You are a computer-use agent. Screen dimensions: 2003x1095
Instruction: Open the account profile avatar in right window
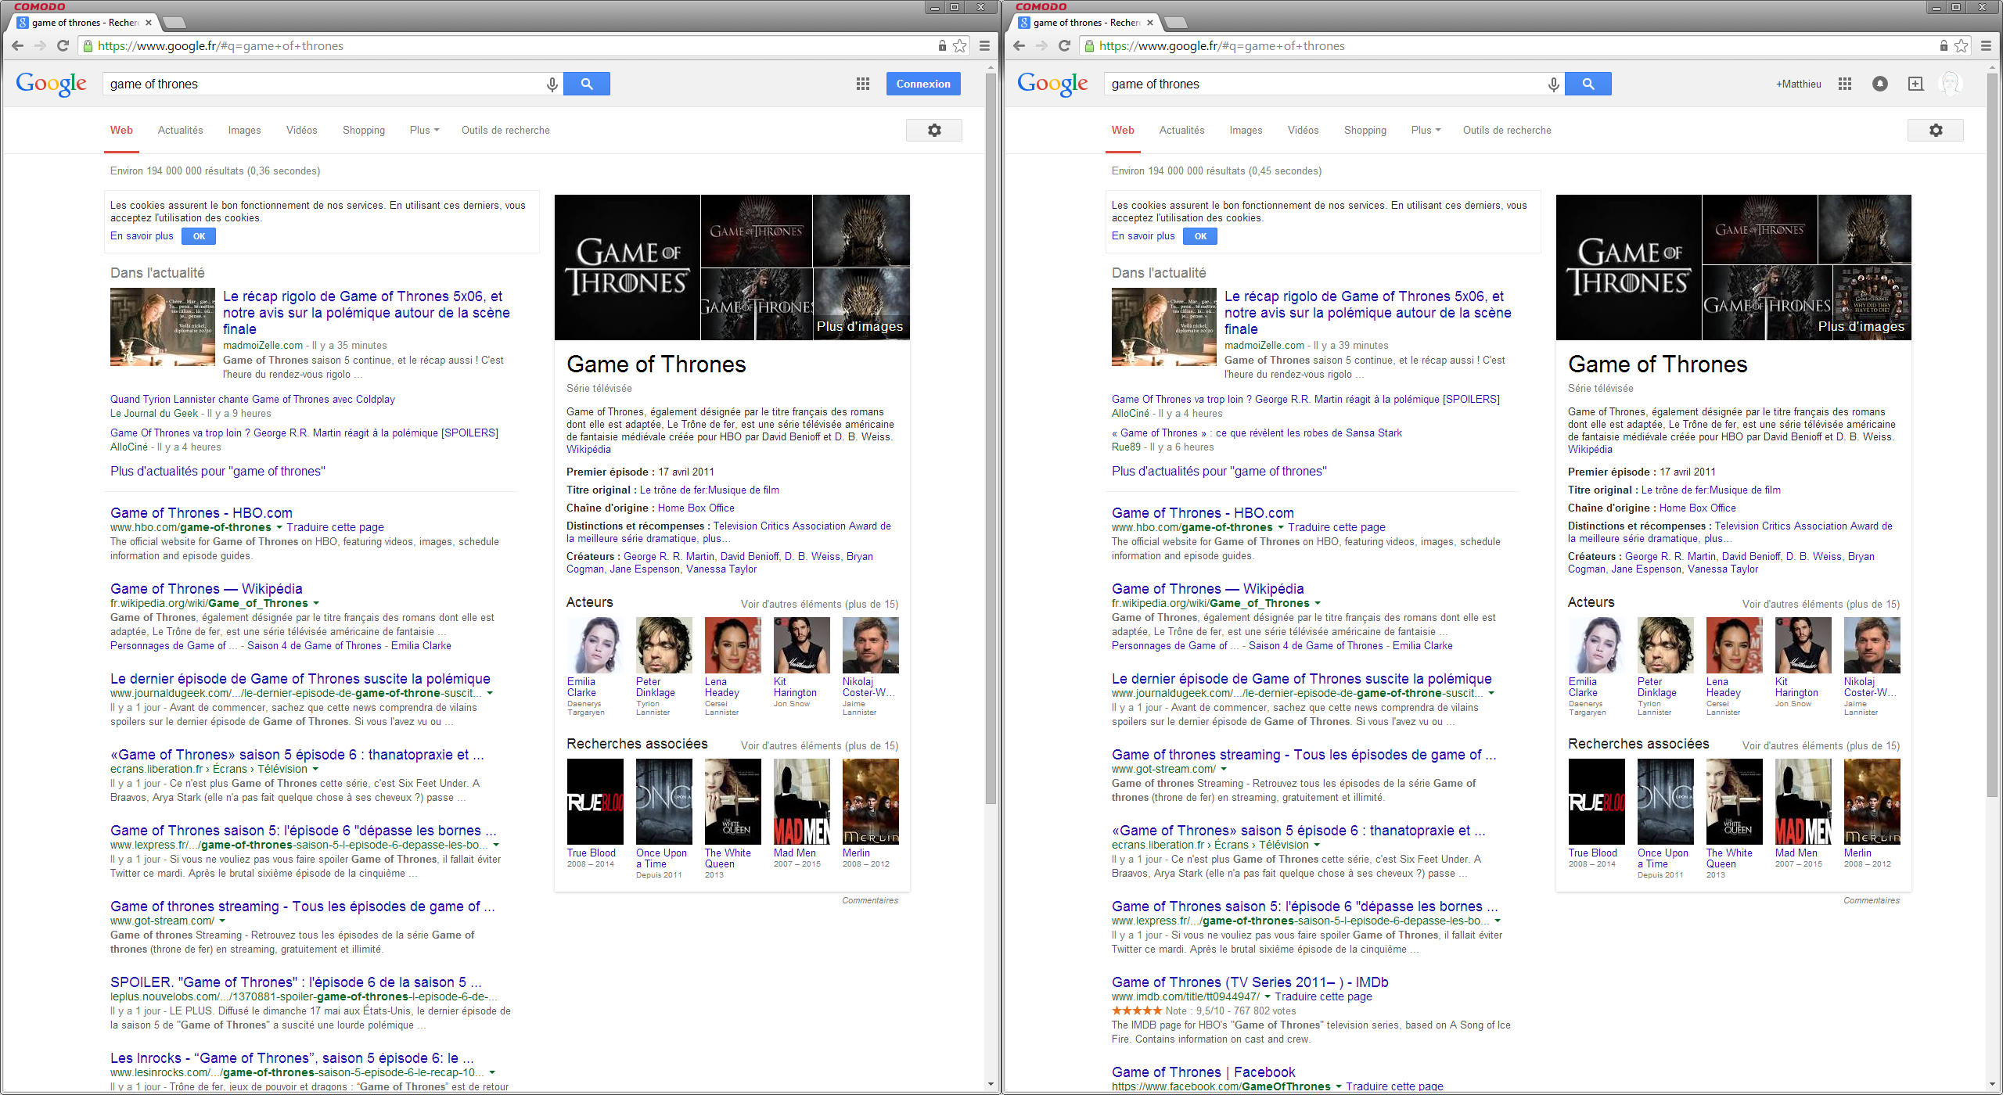point(1951,84)
